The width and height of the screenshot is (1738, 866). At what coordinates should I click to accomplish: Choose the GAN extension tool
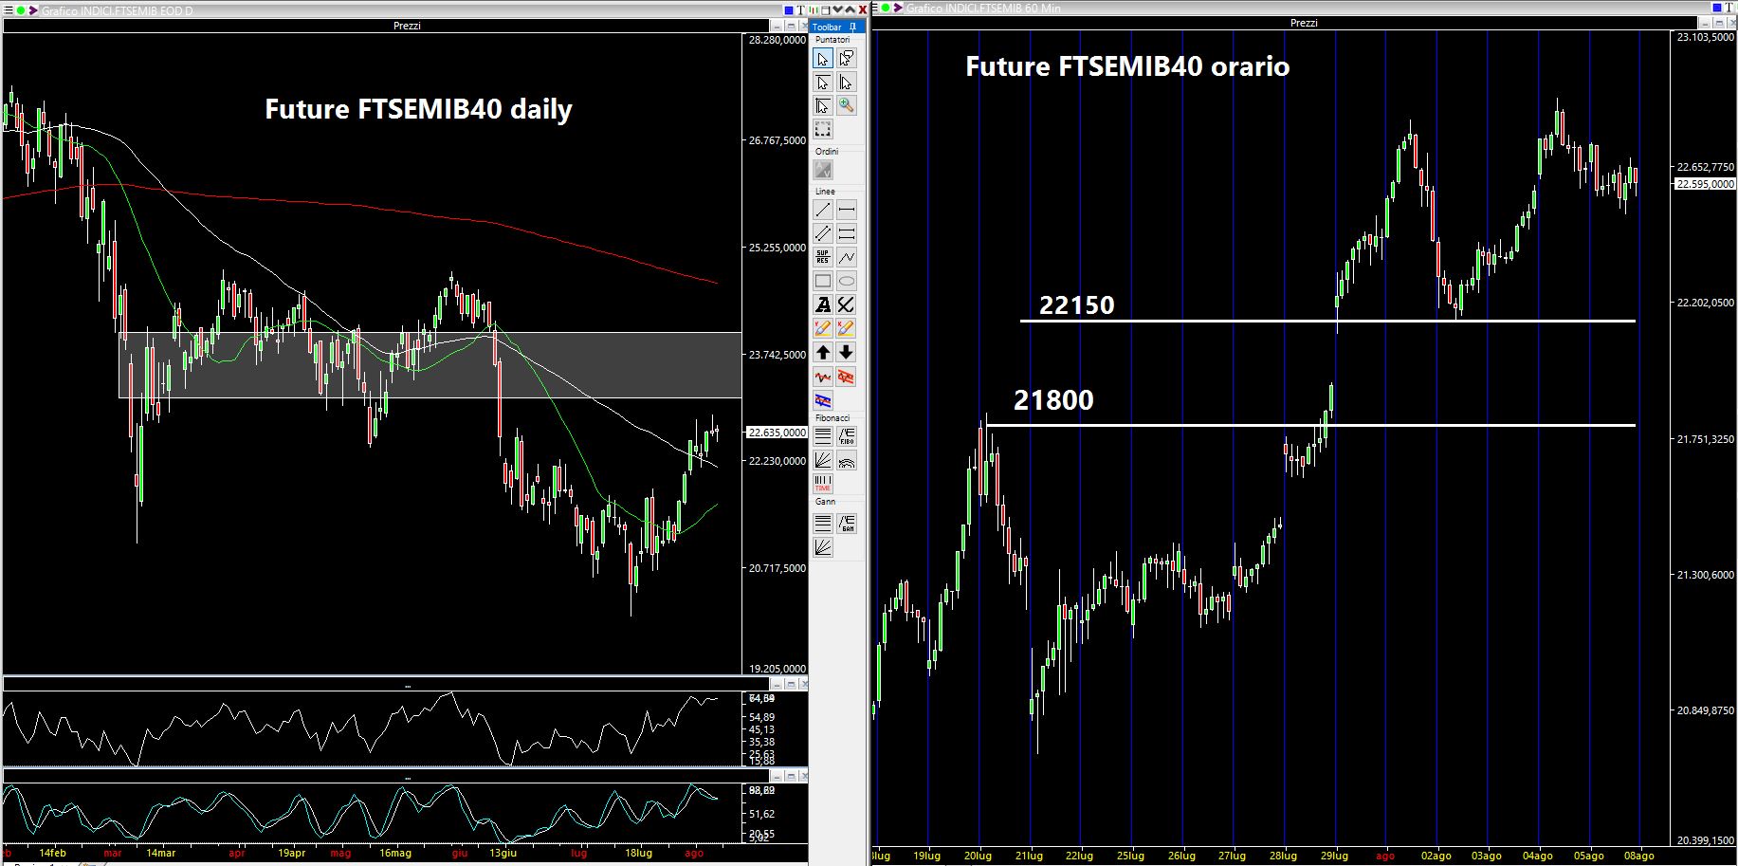(x=847, y=523)
